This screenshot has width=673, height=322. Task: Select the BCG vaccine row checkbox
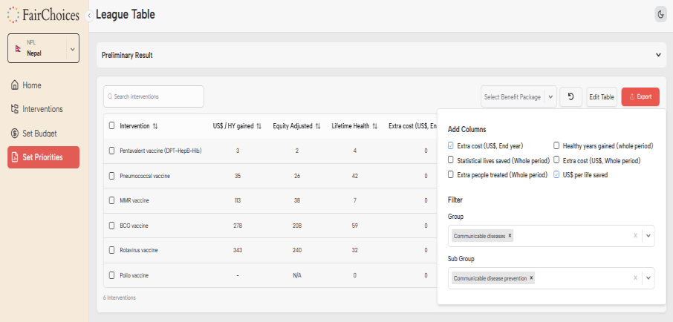point(111,226)
